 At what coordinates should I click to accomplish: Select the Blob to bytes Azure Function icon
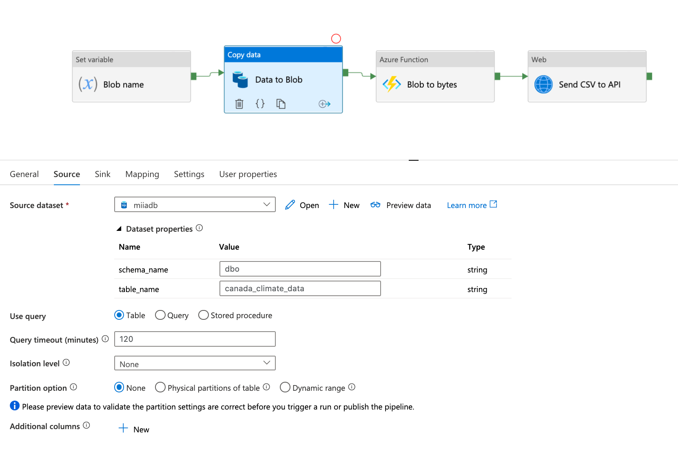392,84
